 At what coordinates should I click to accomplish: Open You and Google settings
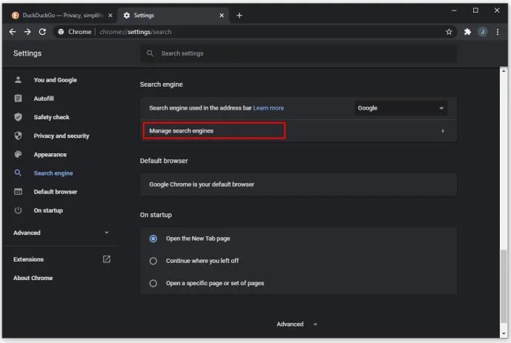coord(56,80)
